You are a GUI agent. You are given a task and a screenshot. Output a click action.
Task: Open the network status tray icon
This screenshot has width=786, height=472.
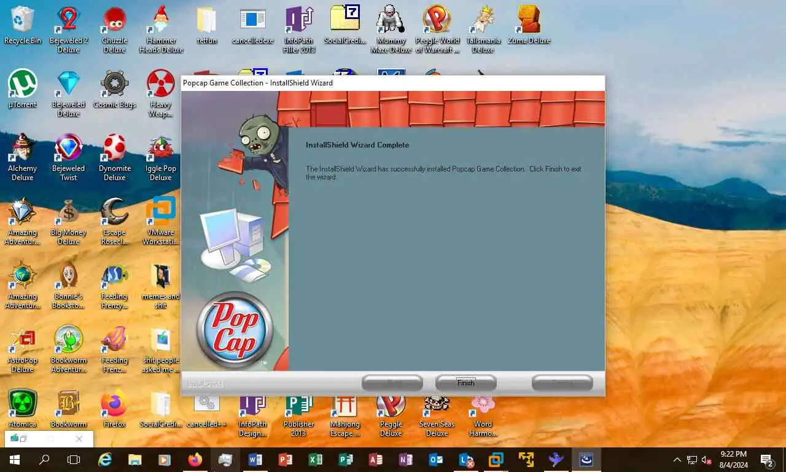coord(692,460)
